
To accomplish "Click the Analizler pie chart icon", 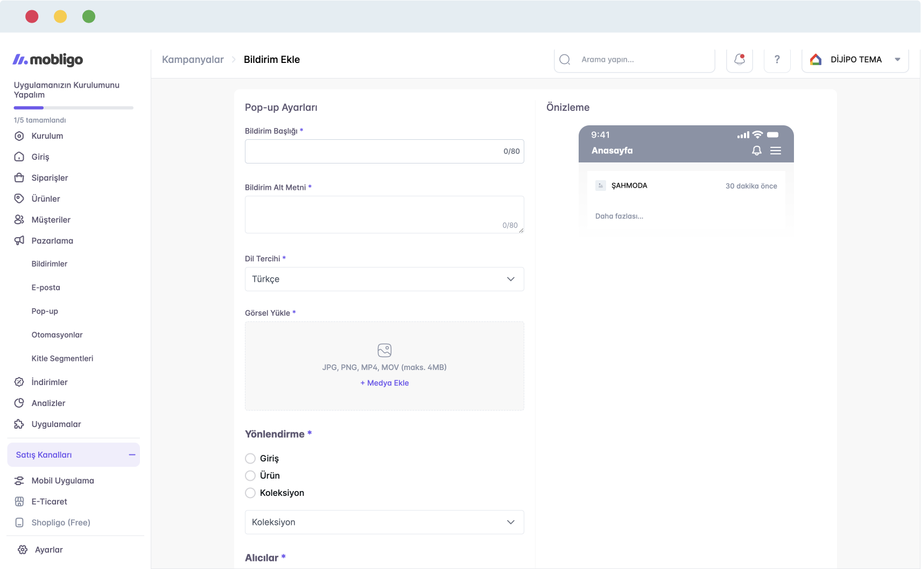I will click(19, 403).
